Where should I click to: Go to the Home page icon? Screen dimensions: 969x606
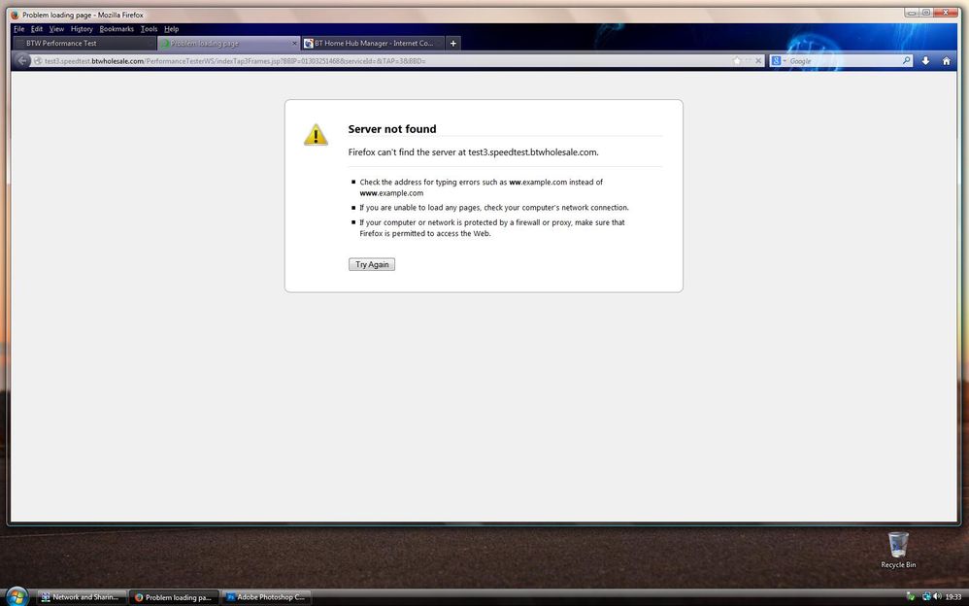tap(946, 60)
